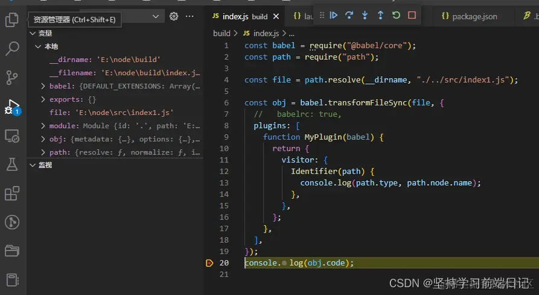
Task: Expand the exports variable
Action: click(43, 99)
